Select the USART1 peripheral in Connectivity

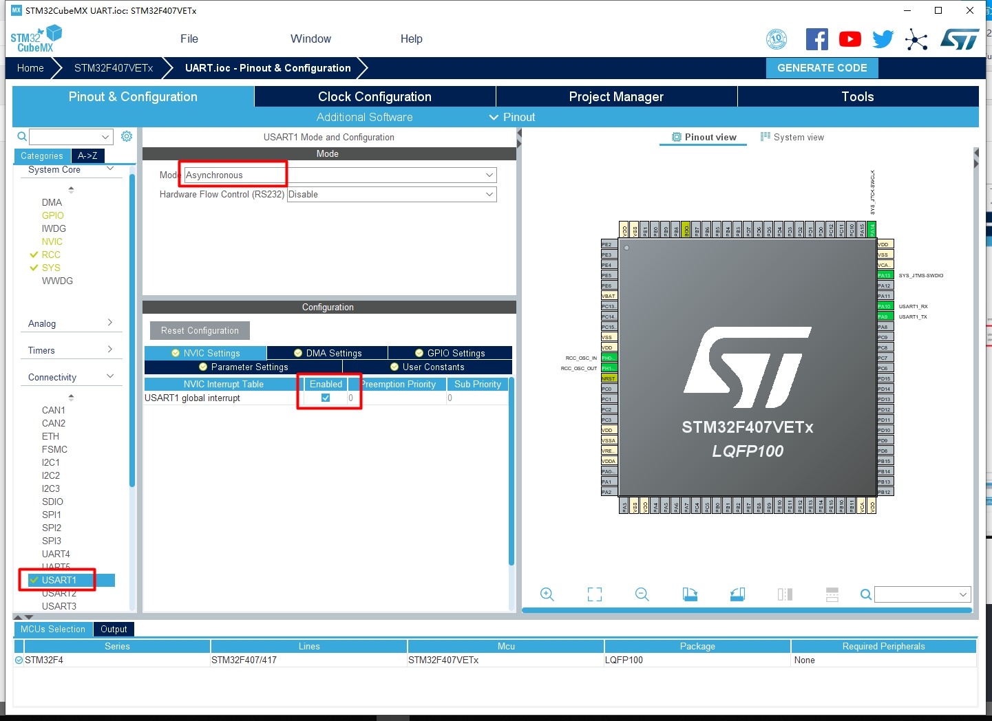(x=59, y=580)
